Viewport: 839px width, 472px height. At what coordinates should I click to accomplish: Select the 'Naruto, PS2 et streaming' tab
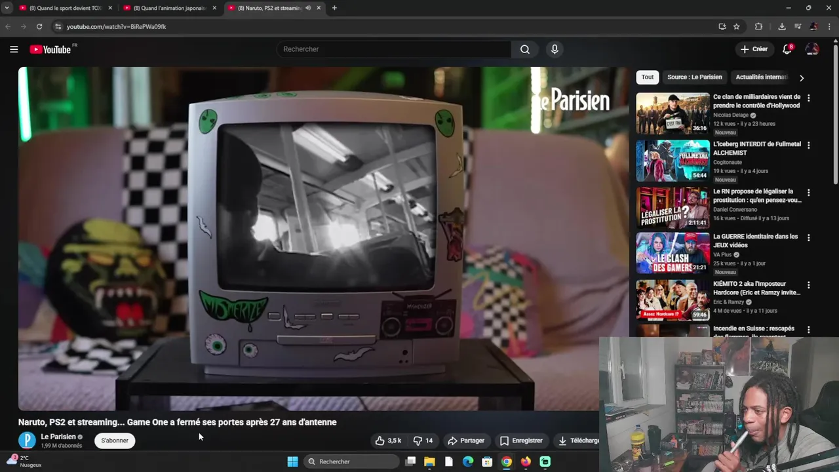pos(269,8)
